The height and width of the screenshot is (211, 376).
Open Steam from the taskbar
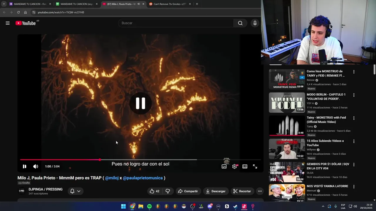pyautogui.click(x=235, y=207)
